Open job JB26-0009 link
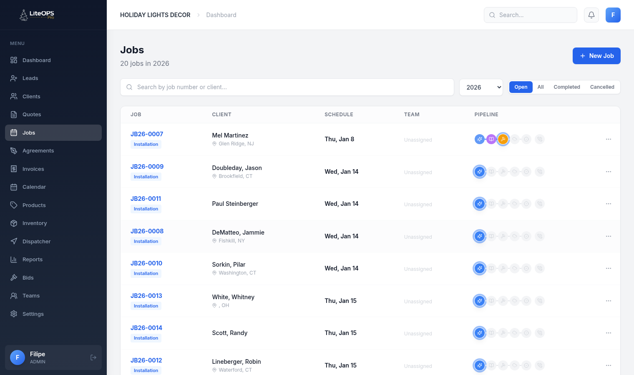 (147, 167)
